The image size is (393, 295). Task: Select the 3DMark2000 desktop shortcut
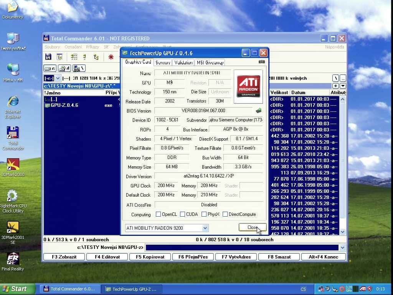13,167
